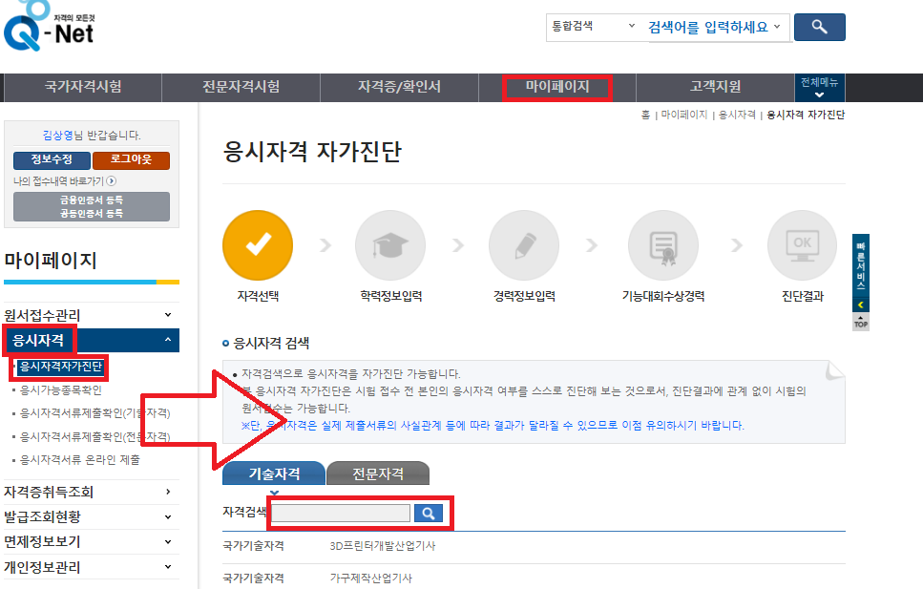Click the orange 자격선택 checkmark step icon

tap(258, 245)
